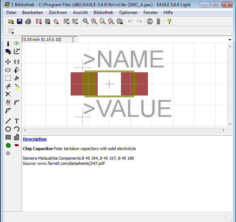Run a user program with the ULP icon

click(x=75, y=21)
